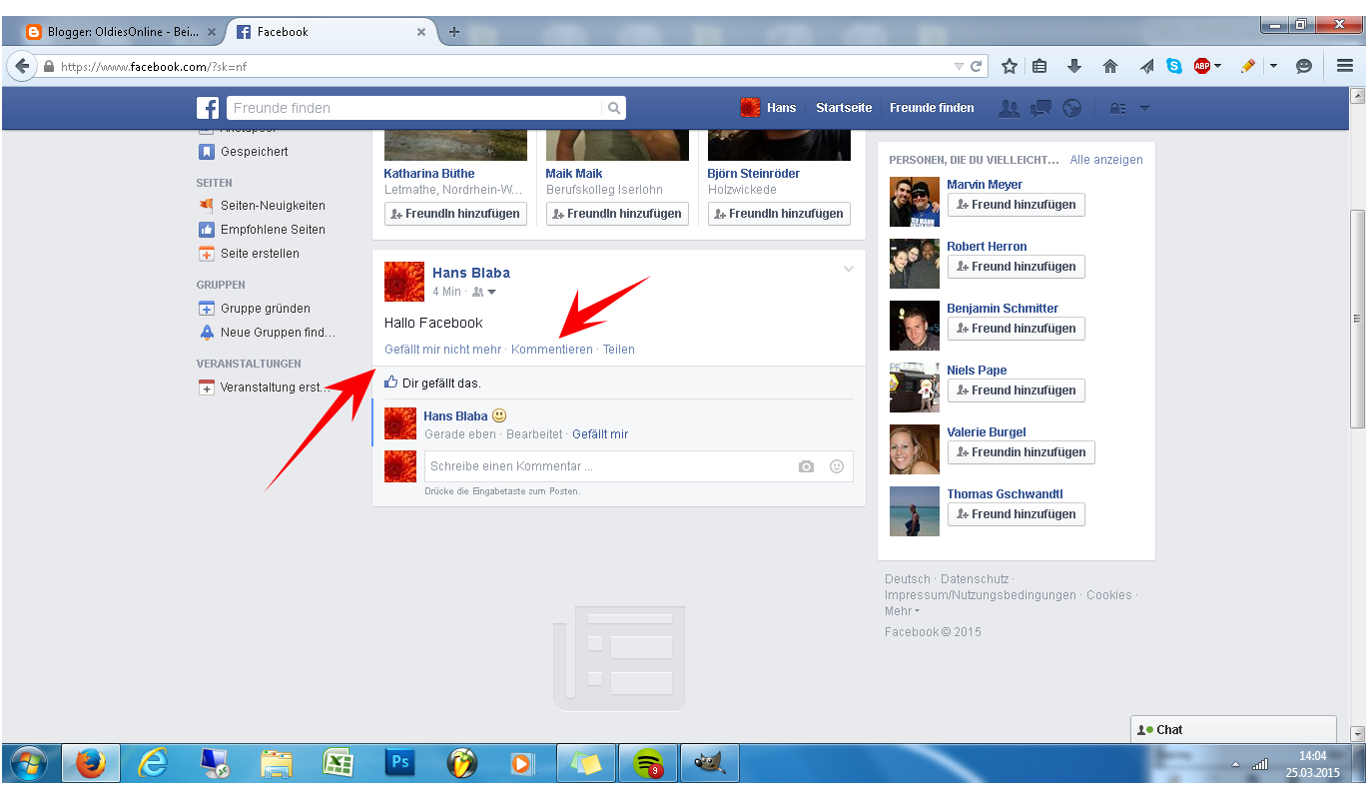The height and width of the screenshot is (799, 1368).
Task: Add Marvin Meyer via Freund hinzufügen
Action: [1016, 205]
